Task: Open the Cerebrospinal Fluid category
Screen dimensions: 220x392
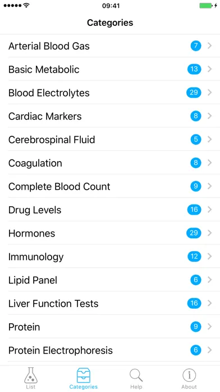Action: click(x=110, y=139)
